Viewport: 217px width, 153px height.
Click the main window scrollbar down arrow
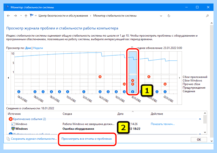click(x=211, y=141)
